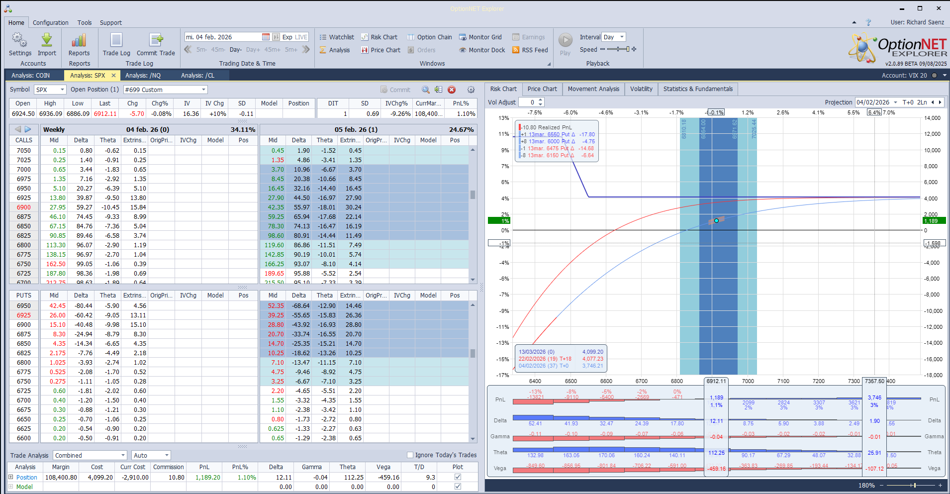Open the Symbol SPX dropdown
Image resolution: width=950 pixels, height=494 pixels.
click(50, 90)
